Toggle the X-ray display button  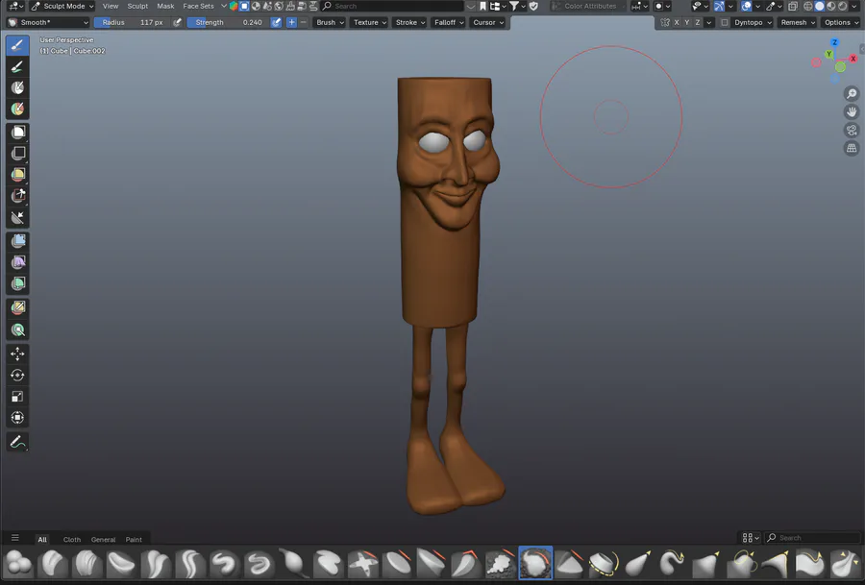tap(793, 6)
